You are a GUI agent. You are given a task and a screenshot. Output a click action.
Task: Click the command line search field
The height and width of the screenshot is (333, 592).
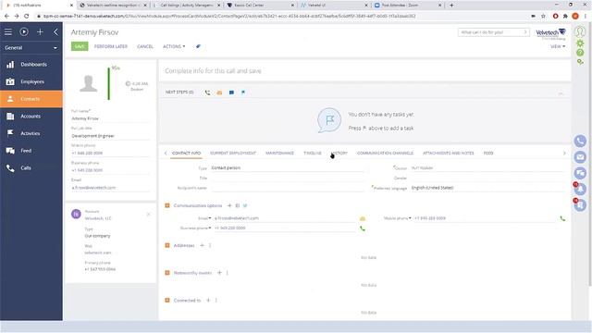[x=493, y=32]
